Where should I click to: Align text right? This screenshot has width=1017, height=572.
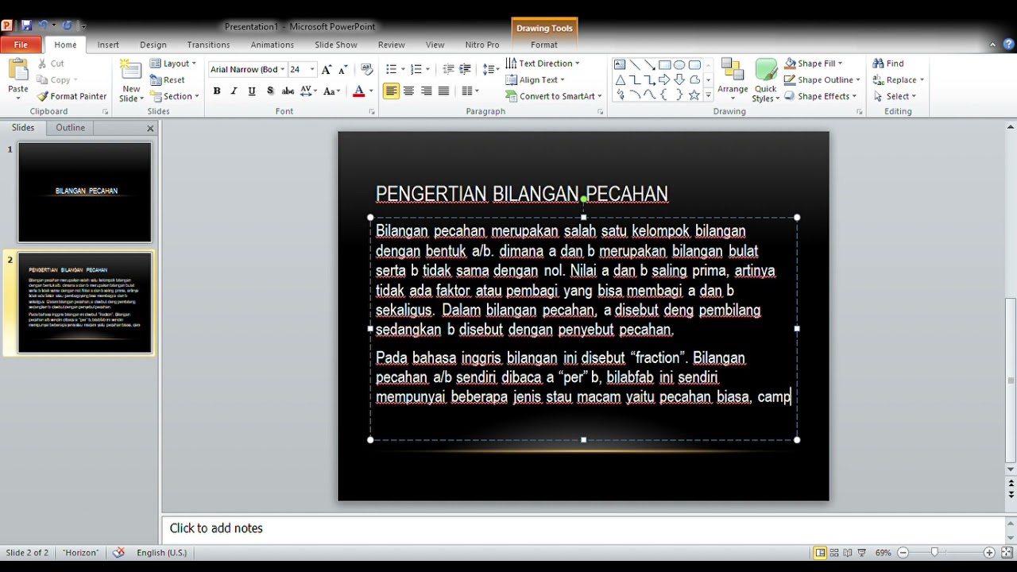pyautogui.click(x=426, y=91)
